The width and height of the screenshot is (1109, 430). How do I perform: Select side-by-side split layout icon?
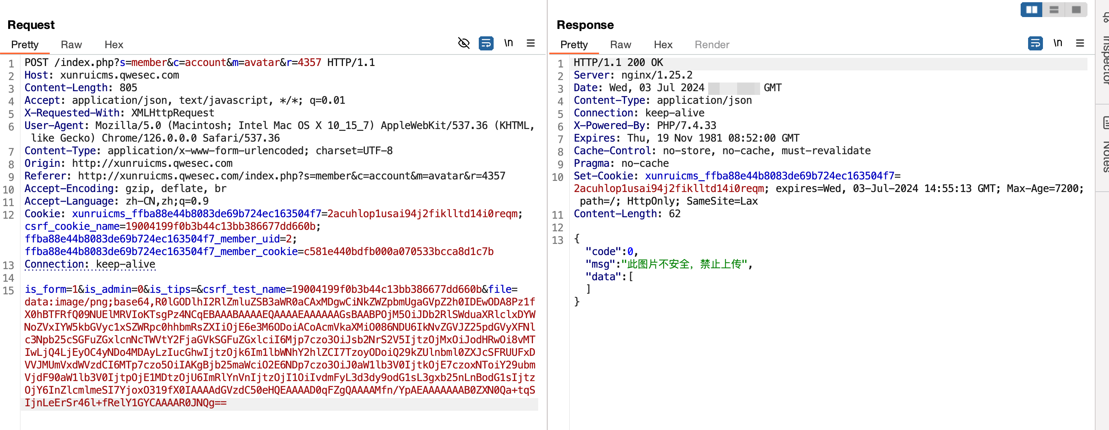(x=1031, y=10)
